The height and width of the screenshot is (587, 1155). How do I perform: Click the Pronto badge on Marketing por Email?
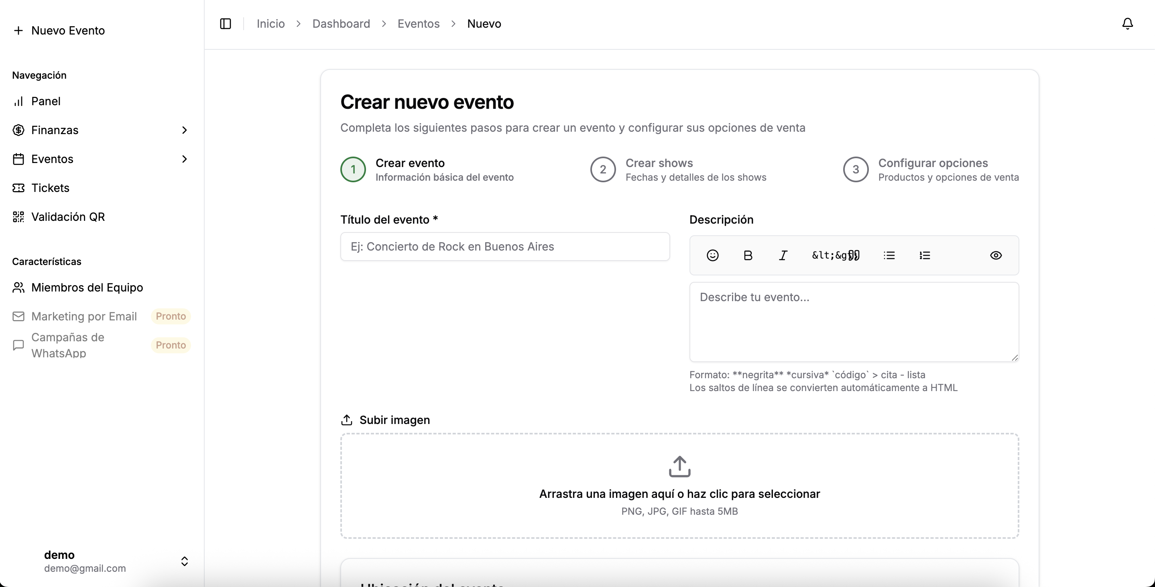click(x=171, y=317)
